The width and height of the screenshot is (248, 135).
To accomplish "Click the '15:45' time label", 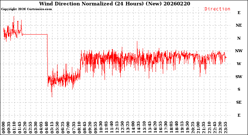I will click(150, 128).
